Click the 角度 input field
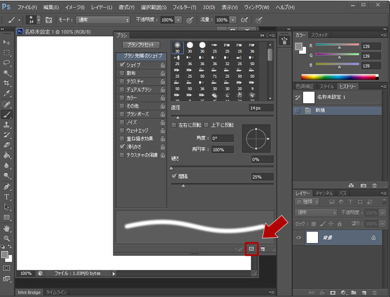 tap(222, 138)
